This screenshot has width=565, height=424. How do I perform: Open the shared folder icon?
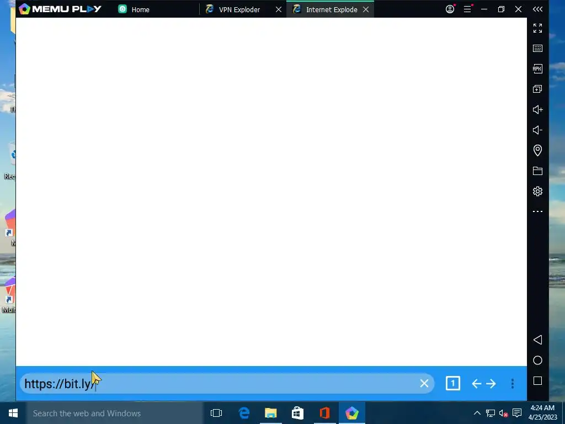tap(537, 171)
